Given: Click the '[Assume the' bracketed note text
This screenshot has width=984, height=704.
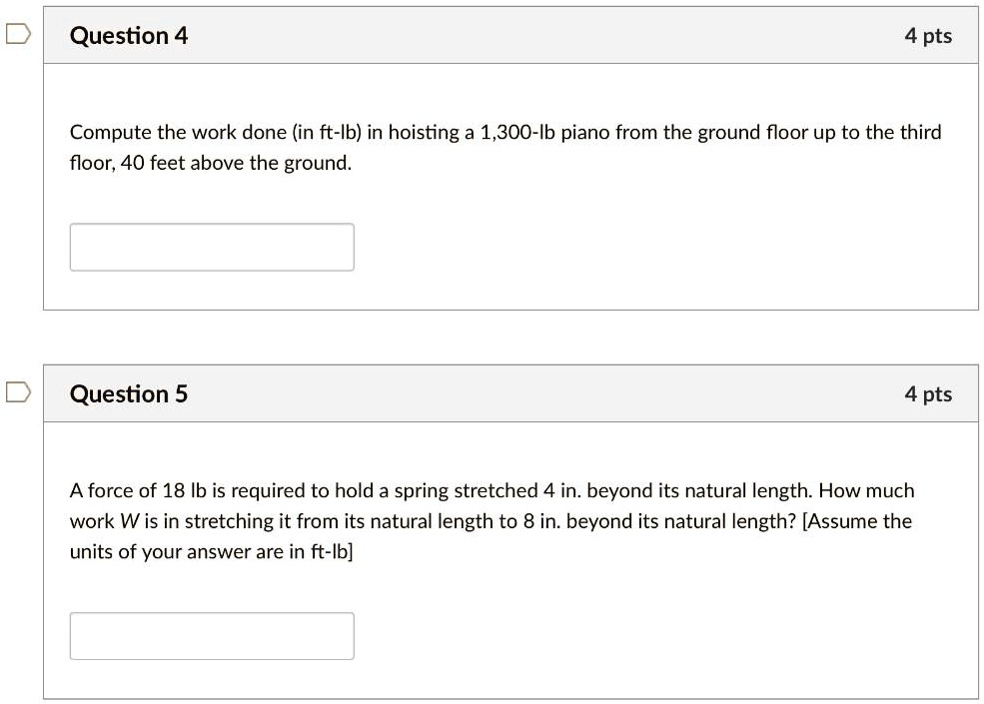Looking at the screenshot, I should pyautogui.click(x=856, y=521).
